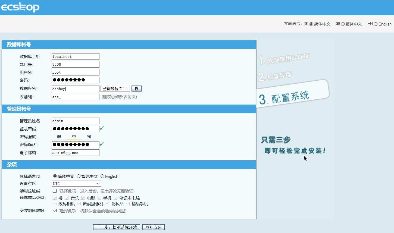Click the green checkmark beside 登录密码

point(102,128)
